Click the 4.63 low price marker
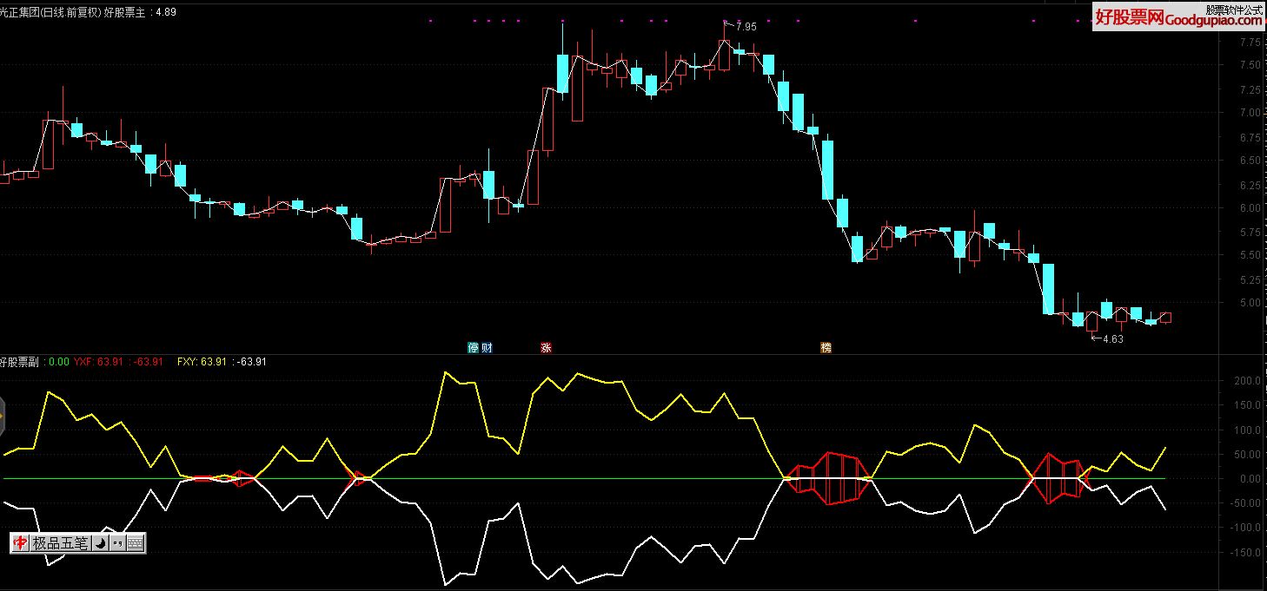 (x=1112, y=339)
